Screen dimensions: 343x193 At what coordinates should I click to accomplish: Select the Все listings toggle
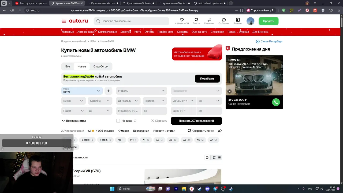(x=68, y=66)
